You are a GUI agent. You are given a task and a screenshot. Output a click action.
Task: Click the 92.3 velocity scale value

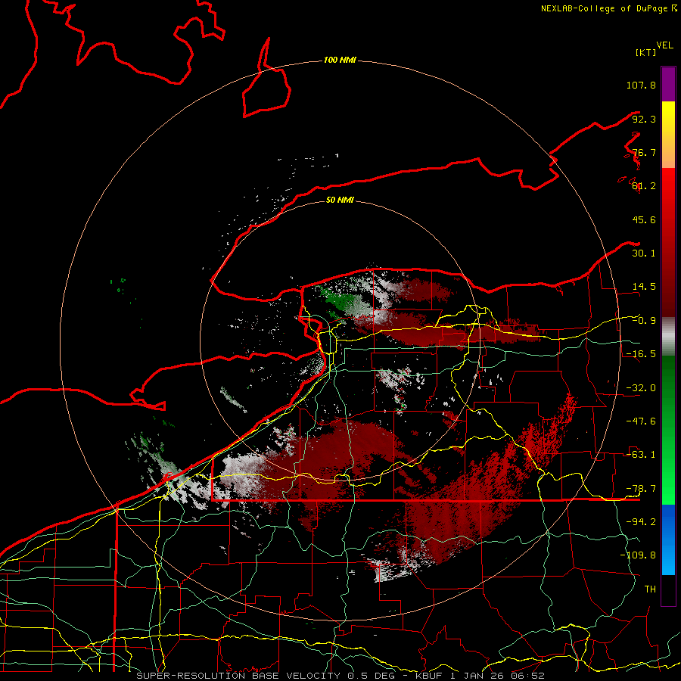click(644, 119)
